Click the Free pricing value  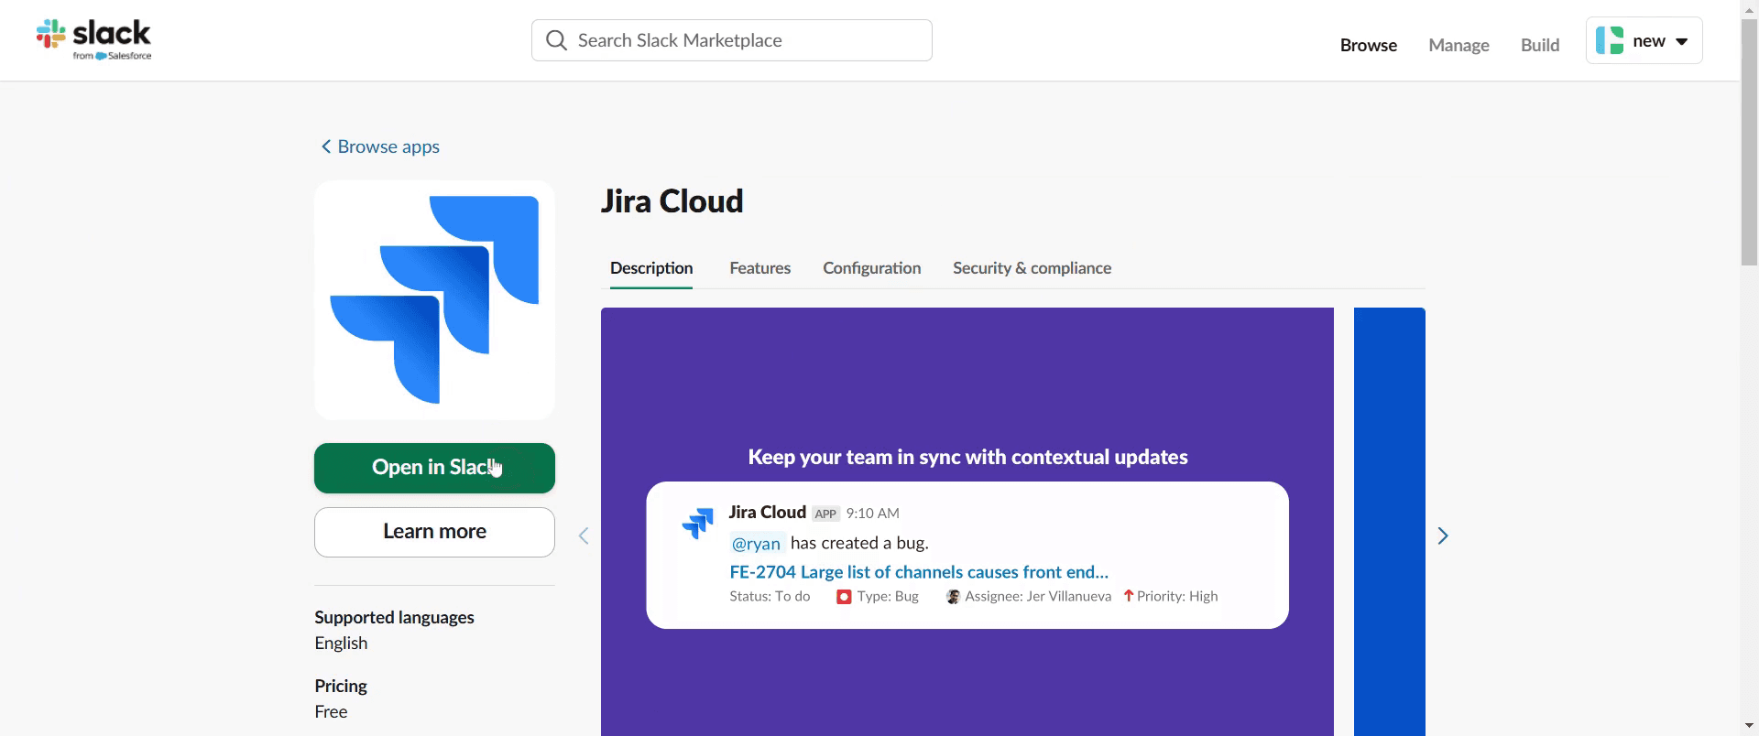331,711
